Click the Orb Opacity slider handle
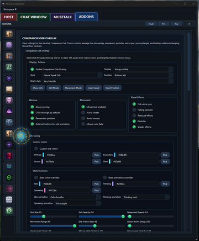Viewport: 199px width, 241px height. [x=123, y=217]
